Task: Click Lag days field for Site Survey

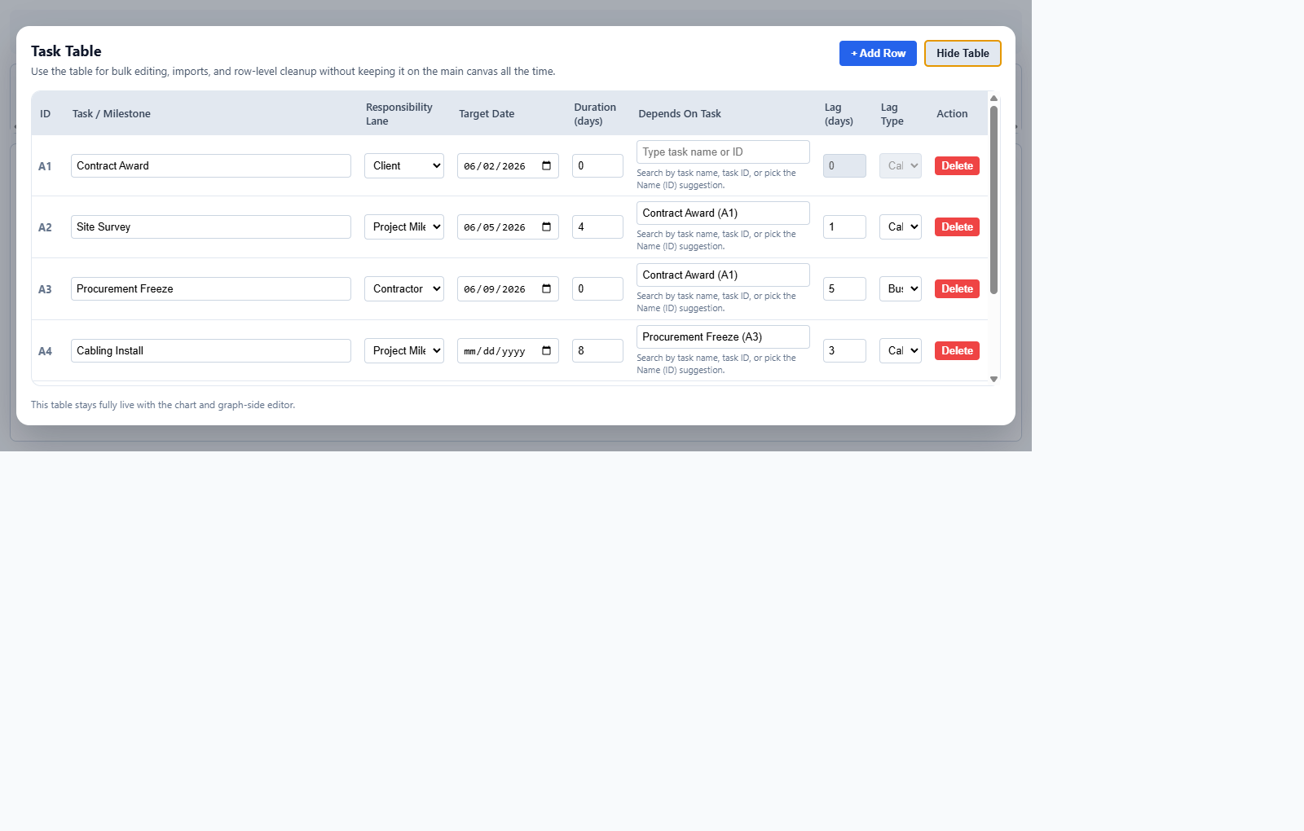Action: click(x=844, y=226)
